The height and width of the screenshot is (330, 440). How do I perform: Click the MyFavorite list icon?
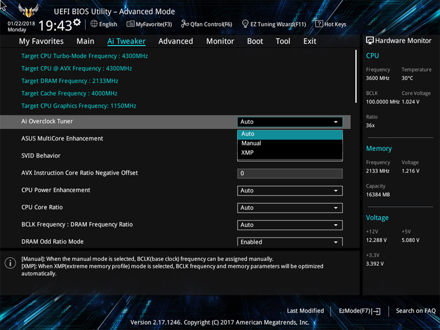[x=130, y=24]
